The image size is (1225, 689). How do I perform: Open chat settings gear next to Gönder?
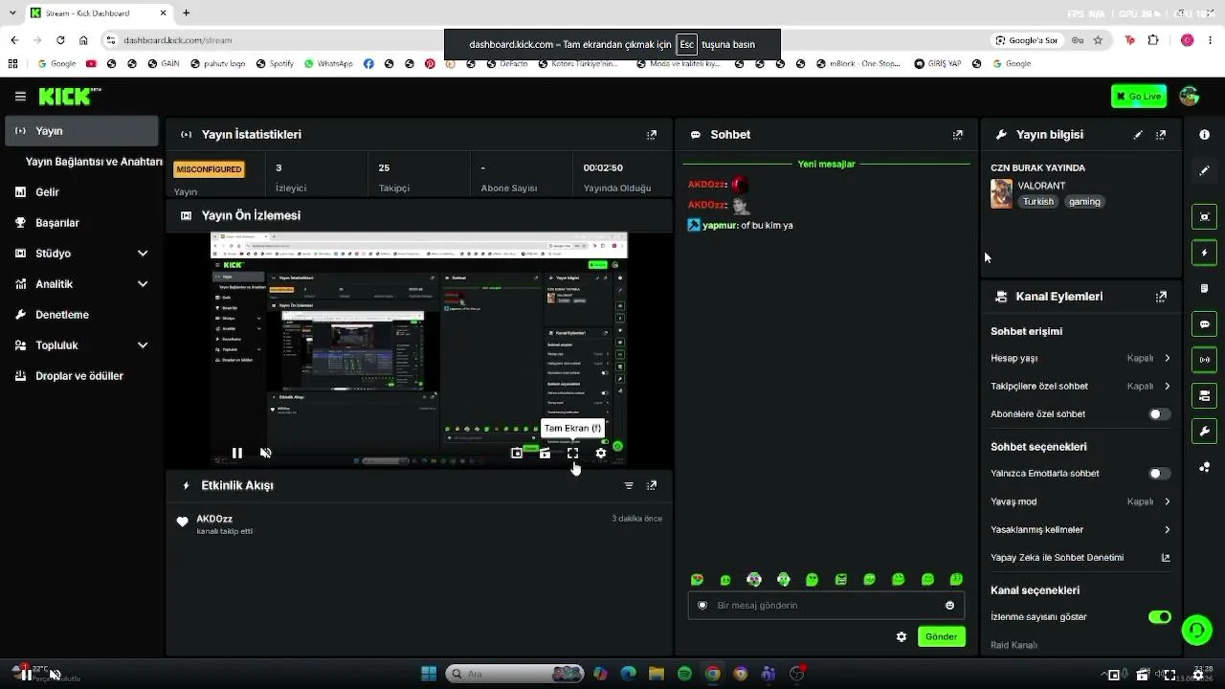click(902, 636)
